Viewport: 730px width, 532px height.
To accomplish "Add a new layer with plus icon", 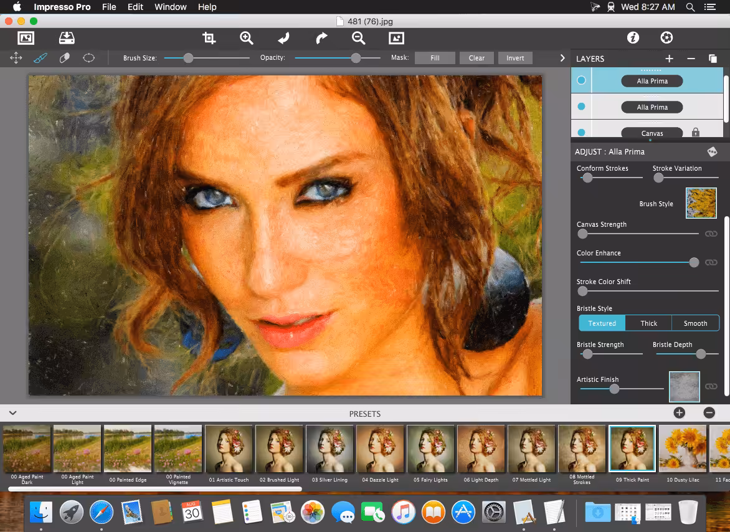I will (669, 59).
